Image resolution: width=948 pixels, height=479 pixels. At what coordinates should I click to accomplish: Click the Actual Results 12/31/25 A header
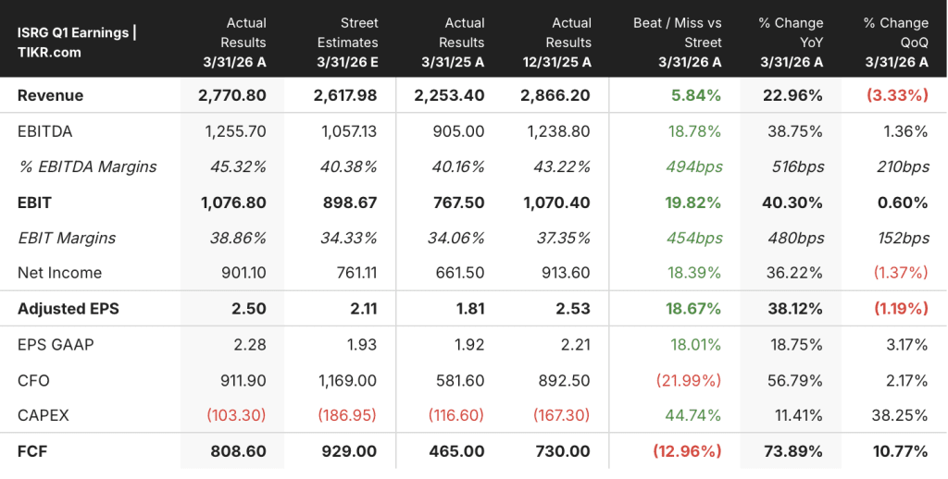click(x=558, y=43)
